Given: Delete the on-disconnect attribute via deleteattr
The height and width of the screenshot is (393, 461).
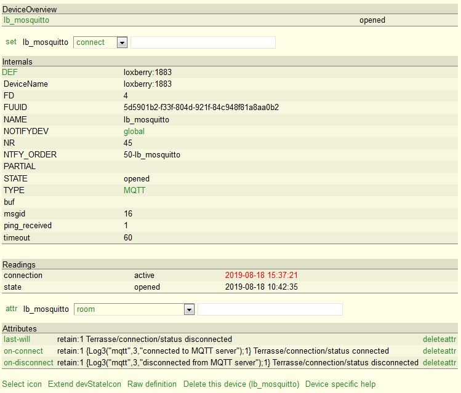Looking at the screenshot, I should point(439,363).
